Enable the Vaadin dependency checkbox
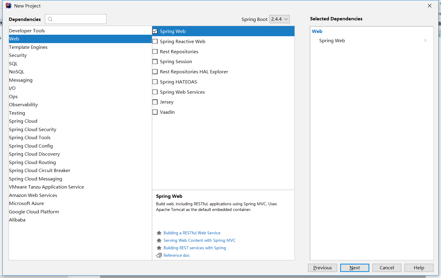 (155, 112)
